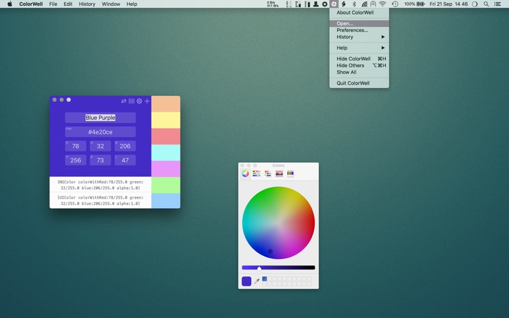The height and width of the screenshot is (318, 509).
Task: Click the battery status indicator
Action: (414, 4)
